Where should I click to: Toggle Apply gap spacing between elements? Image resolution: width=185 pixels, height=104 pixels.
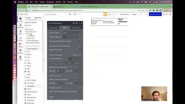[80, 41]
